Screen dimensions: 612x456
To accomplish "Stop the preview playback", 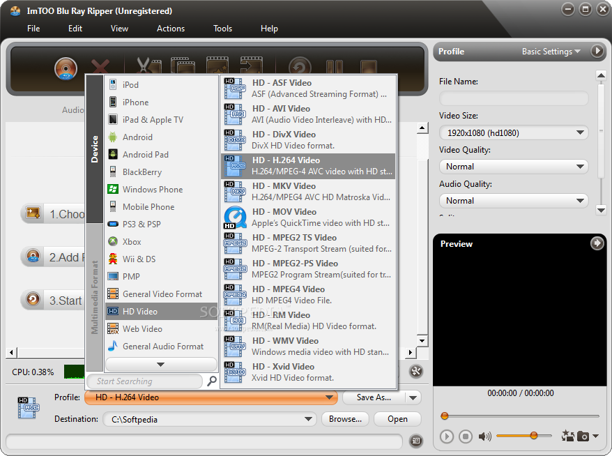I will point(465,436).
